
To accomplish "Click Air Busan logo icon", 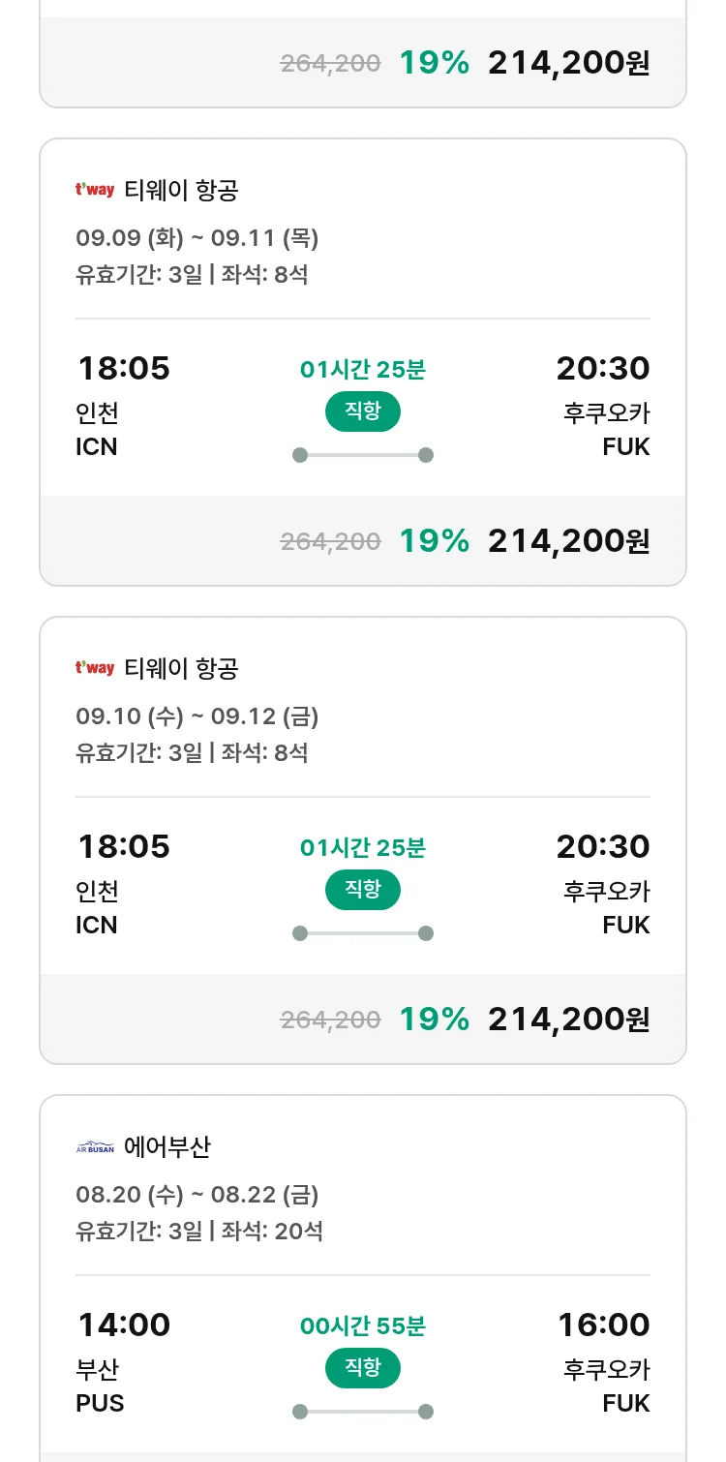I will [95, 1147].
